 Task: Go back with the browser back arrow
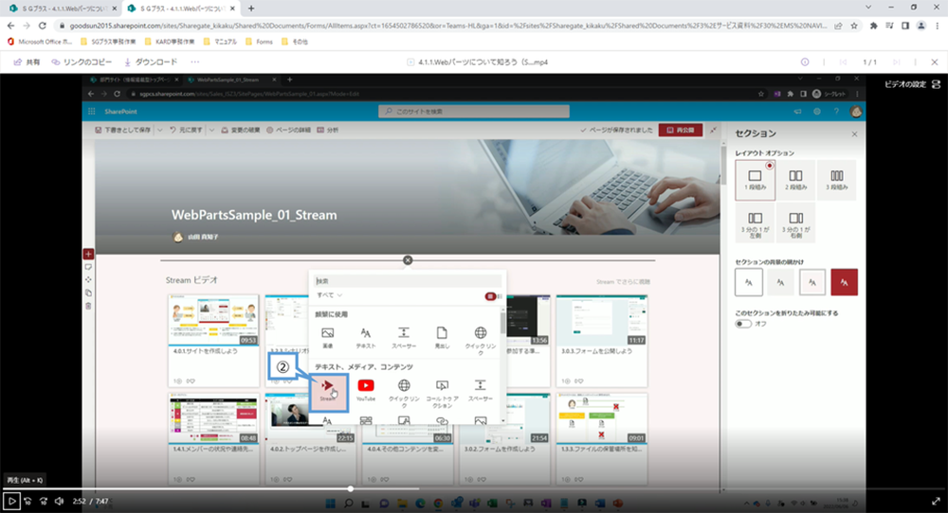10,26
